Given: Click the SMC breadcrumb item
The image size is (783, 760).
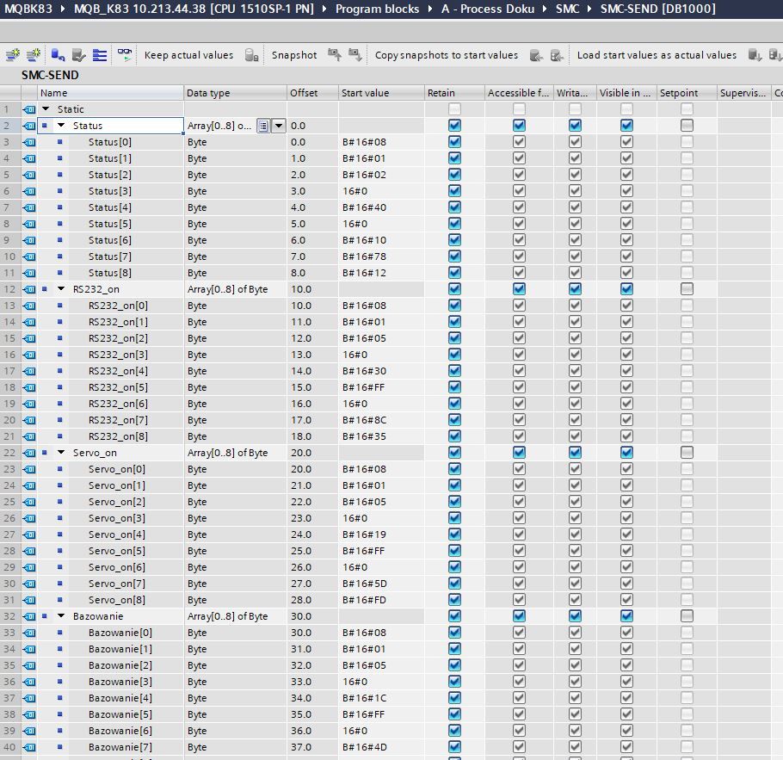Looking at the screenshot, I should (567, 9).
